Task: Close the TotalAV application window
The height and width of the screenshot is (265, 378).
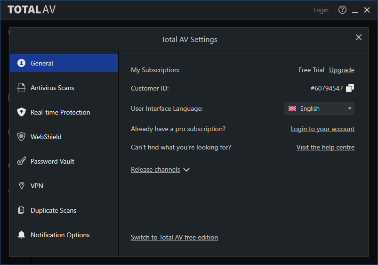Action: point(367,10)
